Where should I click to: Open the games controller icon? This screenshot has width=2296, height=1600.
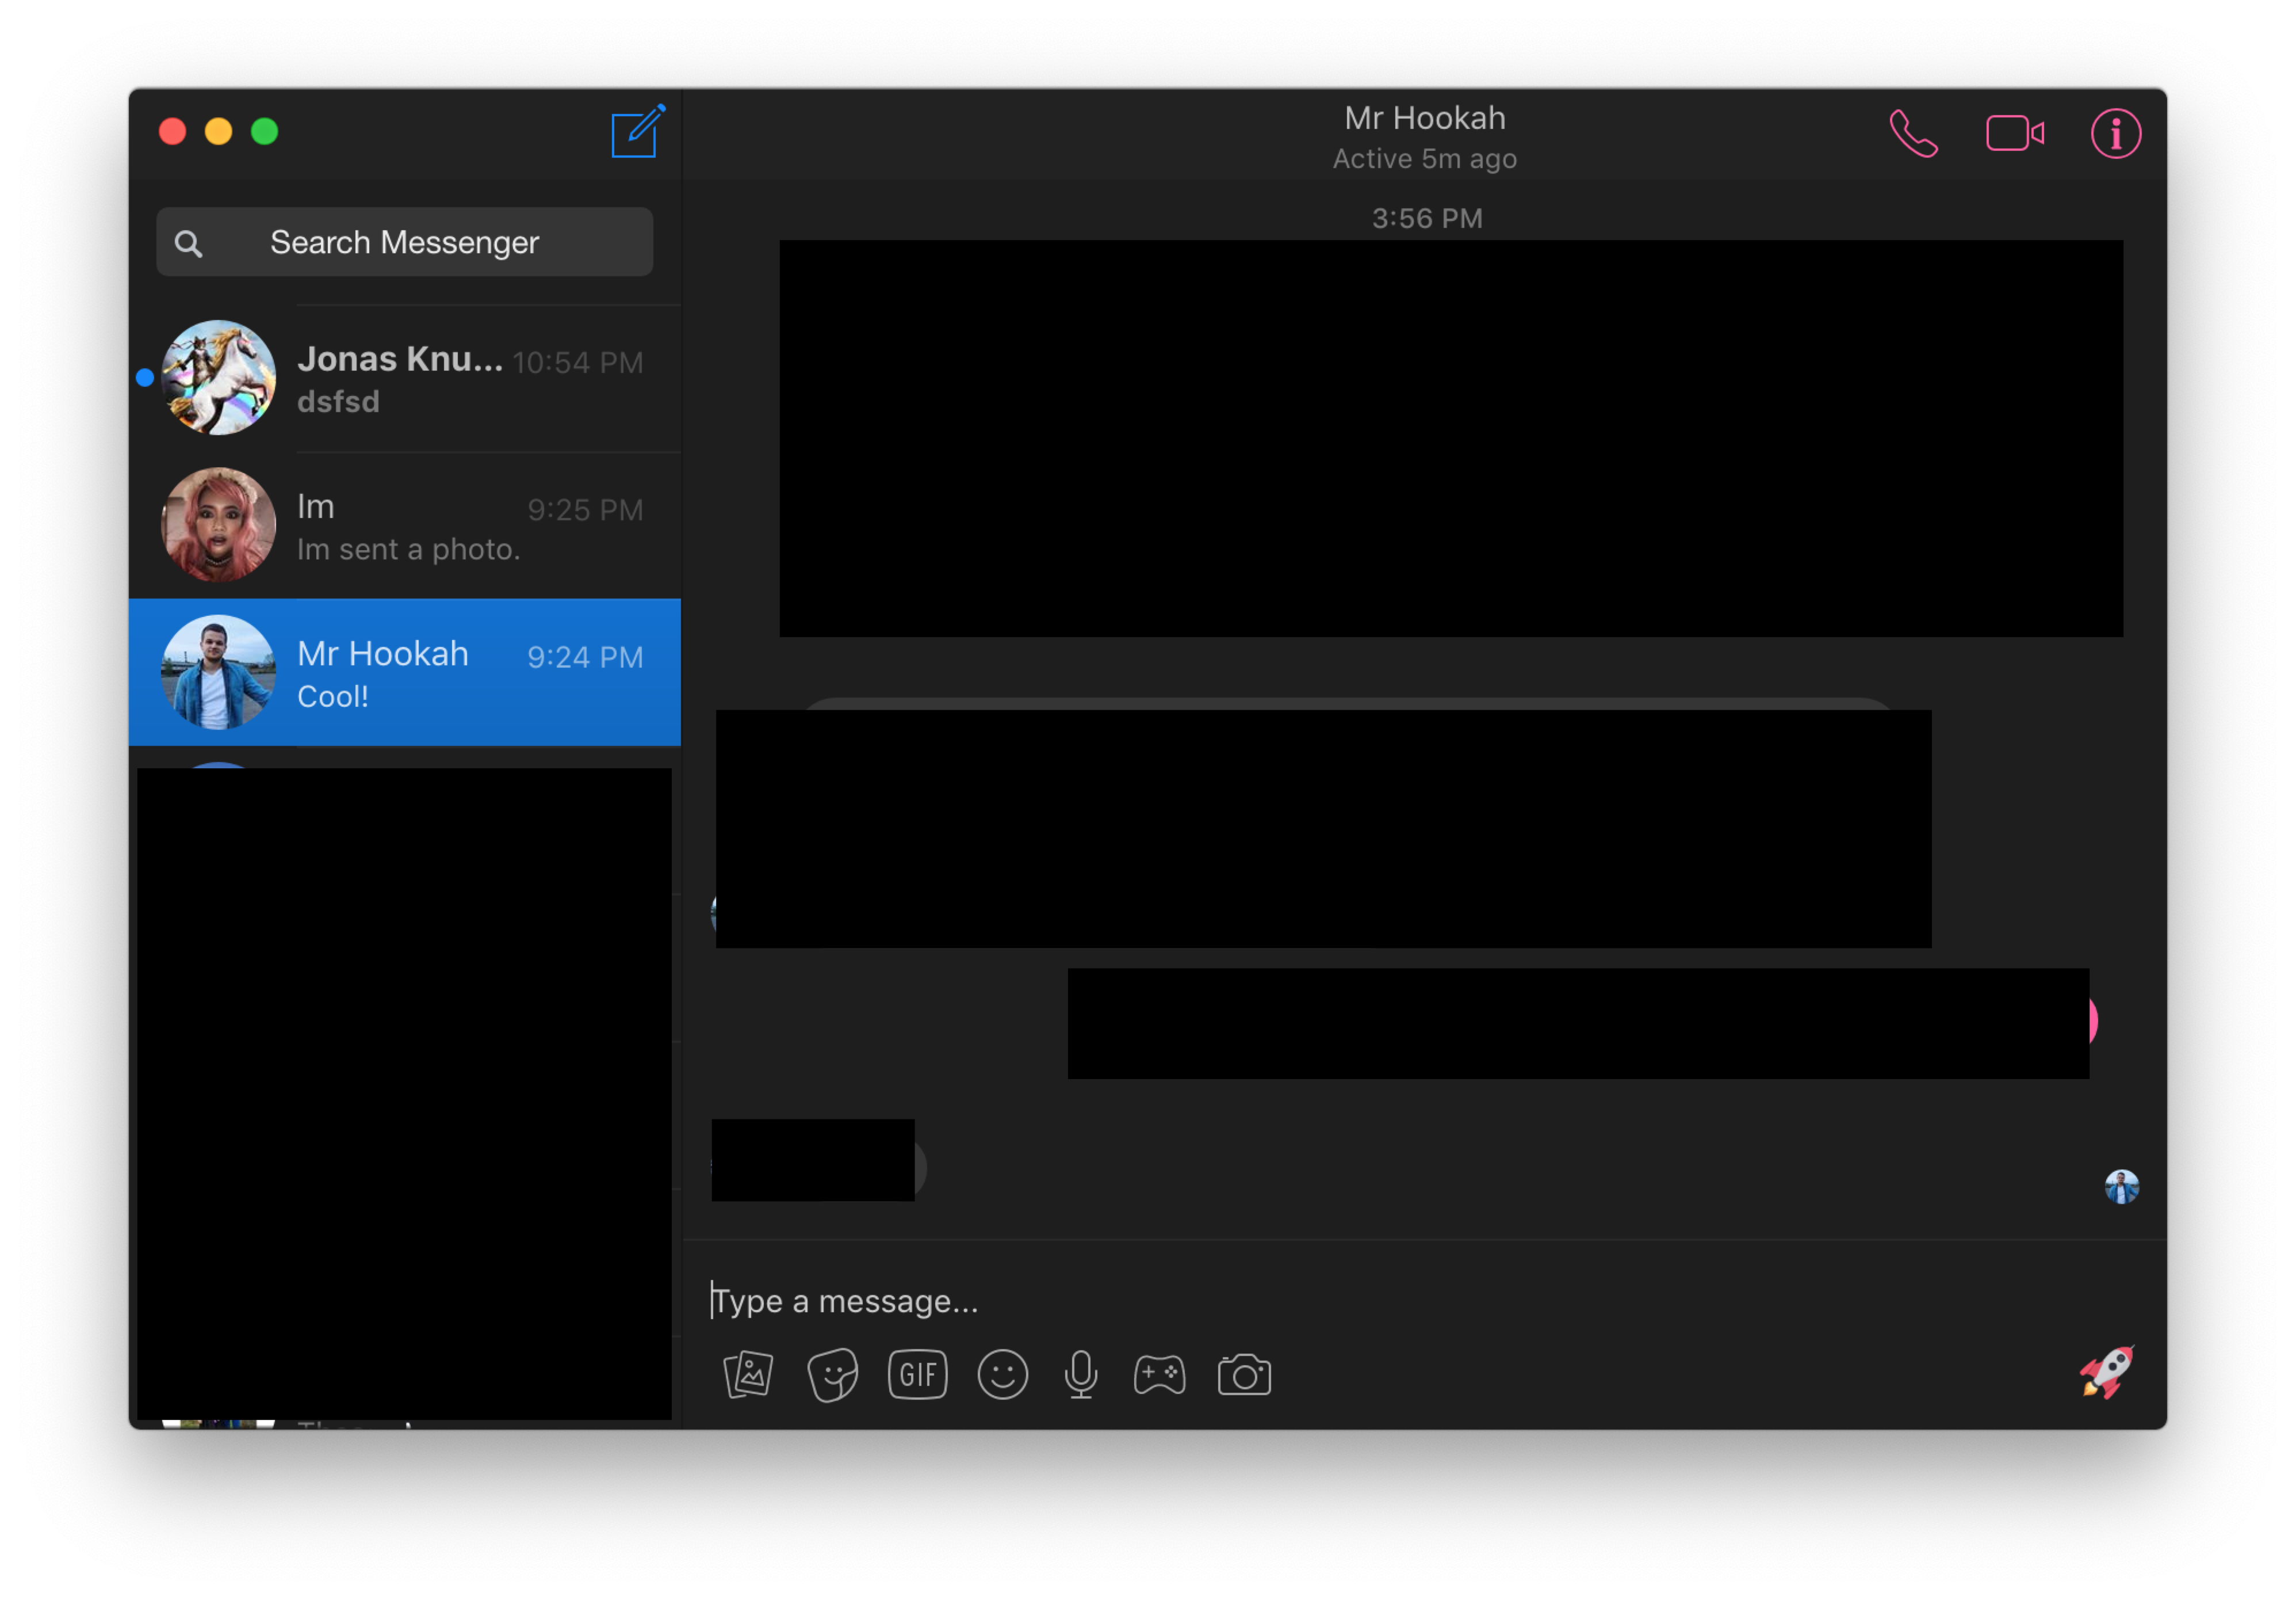point(1159,1374)
